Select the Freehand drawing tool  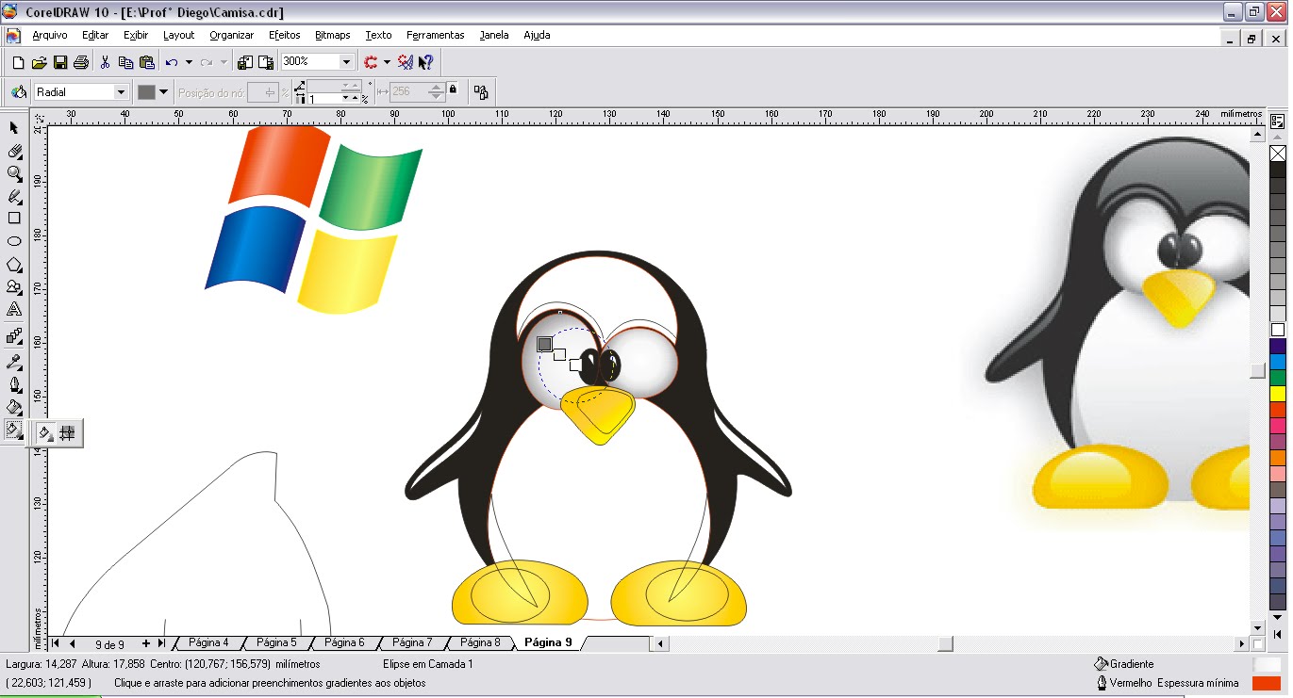(x=14, y=196)
